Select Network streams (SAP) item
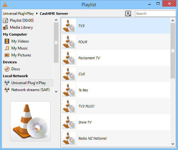The image size is (178, 150). (31, 90)
